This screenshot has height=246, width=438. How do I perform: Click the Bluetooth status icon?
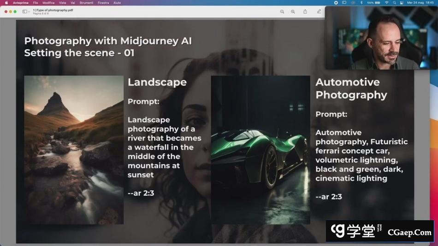[x=361, y=3]
